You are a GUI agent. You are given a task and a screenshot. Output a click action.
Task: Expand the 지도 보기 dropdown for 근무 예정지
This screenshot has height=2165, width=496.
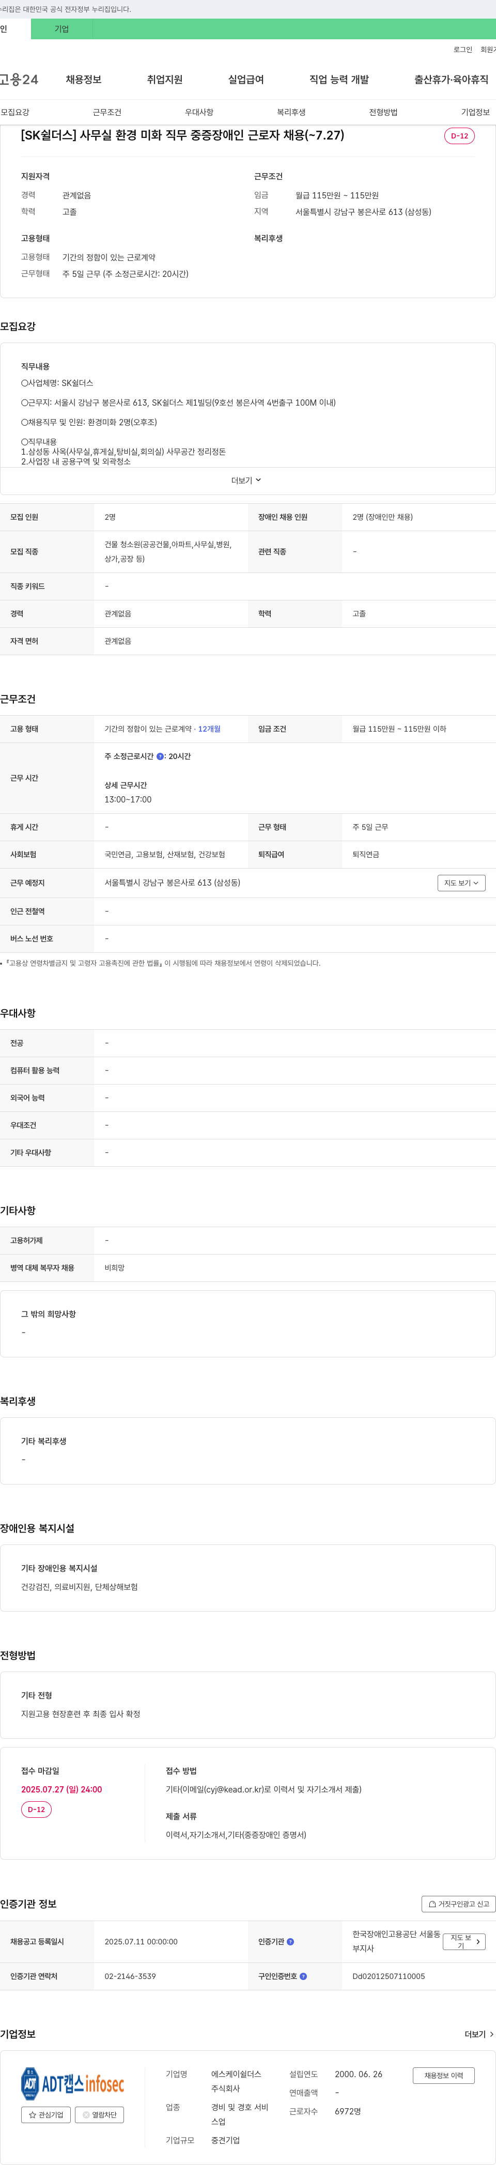pyautogui.click(x=461, y=884)
